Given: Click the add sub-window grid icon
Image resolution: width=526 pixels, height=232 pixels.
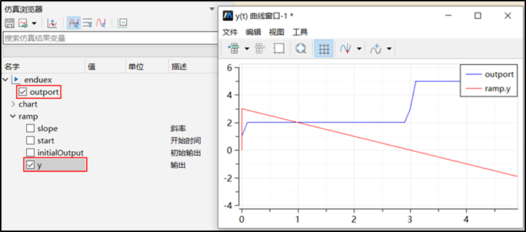Looking at the screenshot, I should pyautogui.click(x=234, y=49).
